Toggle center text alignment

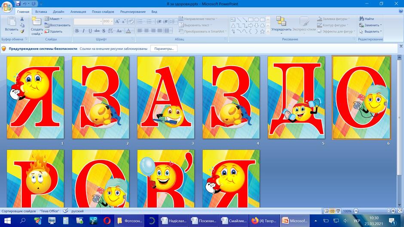pyautogui.click(x=147, y=30)
